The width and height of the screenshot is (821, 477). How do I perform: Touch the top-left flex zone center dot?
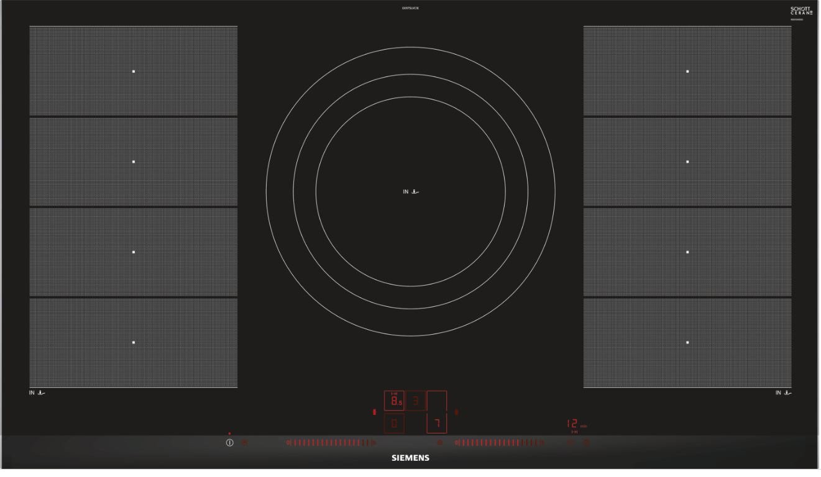tap(134, 71)
